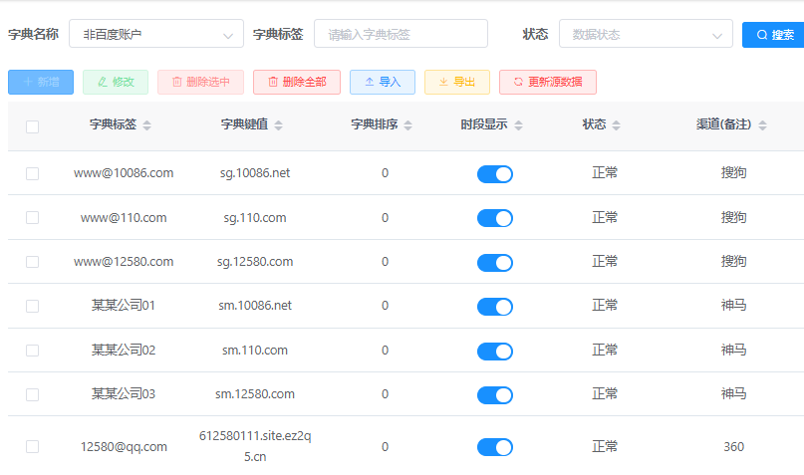804x475 pixels.
Task: Check the row www@110.com
Action: click(32, 218)
